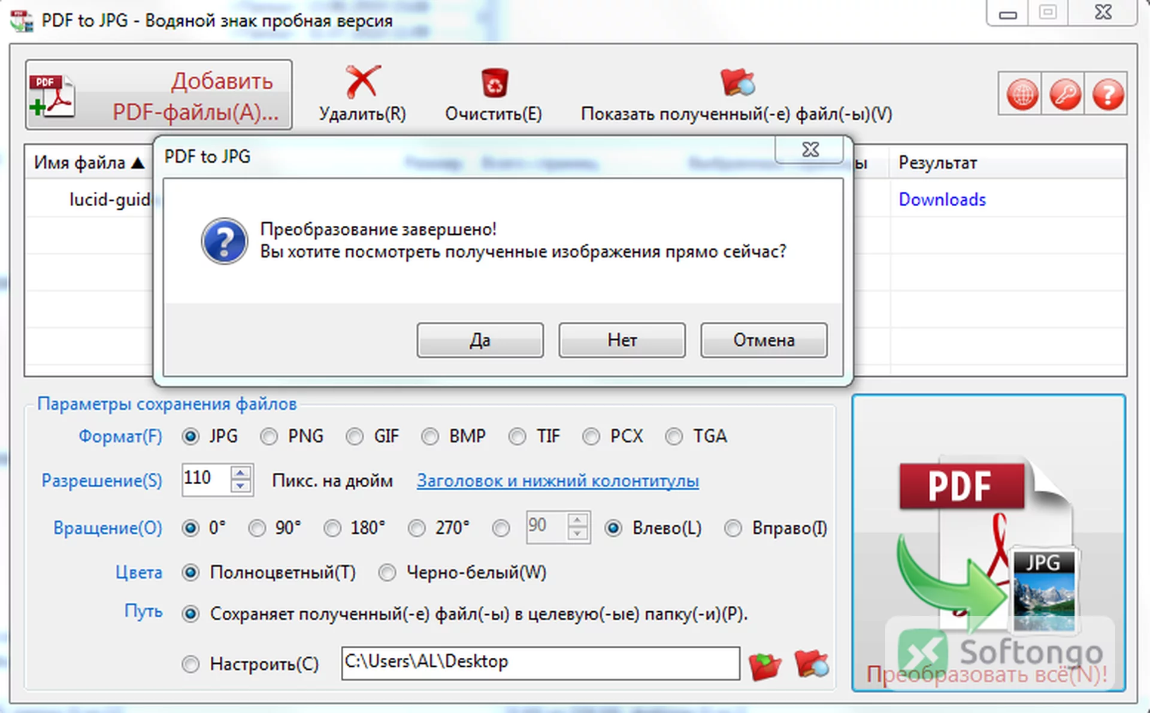Click the Да button

click(x=480, y=340)
